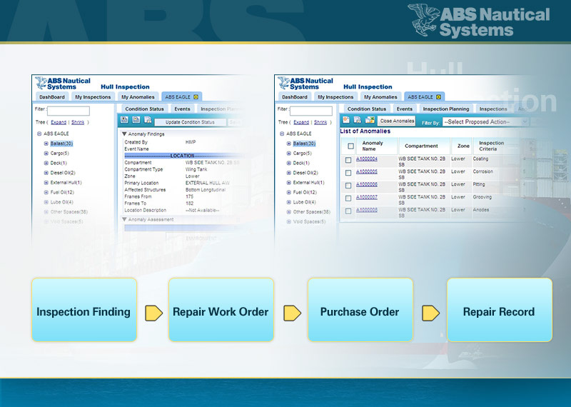This screenshot has height=407, width=571.
Task: Click the Update Condition Status button
Action: coord(190,122)
